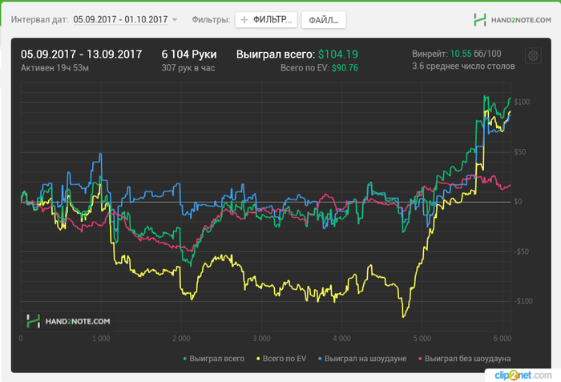Click the ФИЛЬТР... add filter button
The height and width of the screenshot is (382, 561).
click(x=266, y=20)
